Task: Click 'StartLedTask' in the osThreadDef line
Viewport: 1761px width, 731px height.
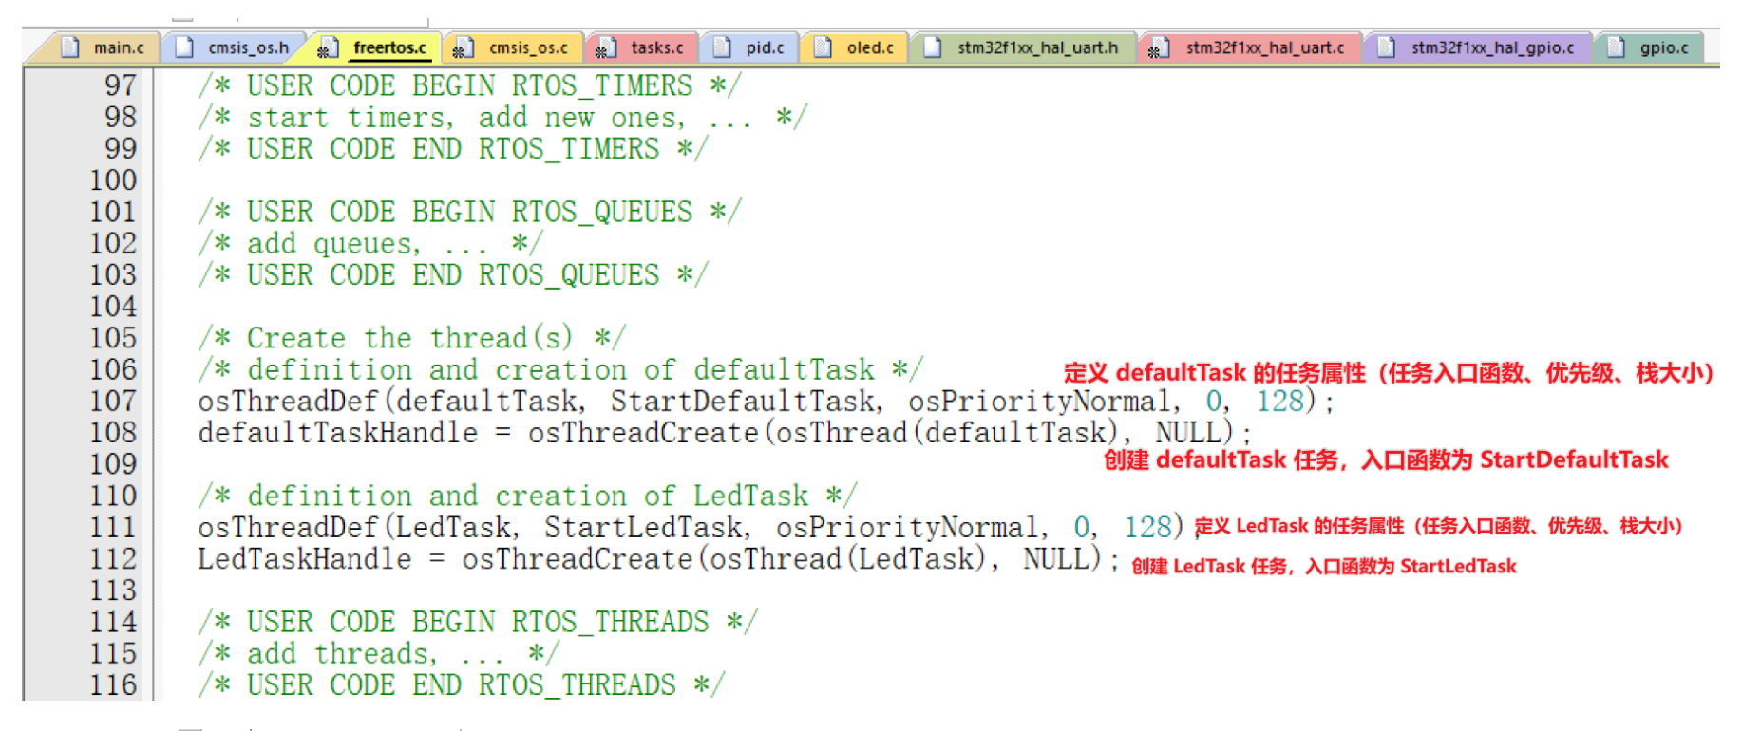Action: [643, 528]
